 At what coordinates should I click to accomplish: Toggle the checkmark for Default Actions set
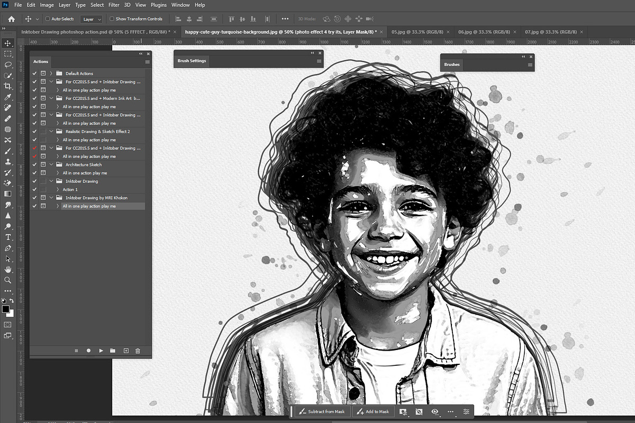coord(34,73)
